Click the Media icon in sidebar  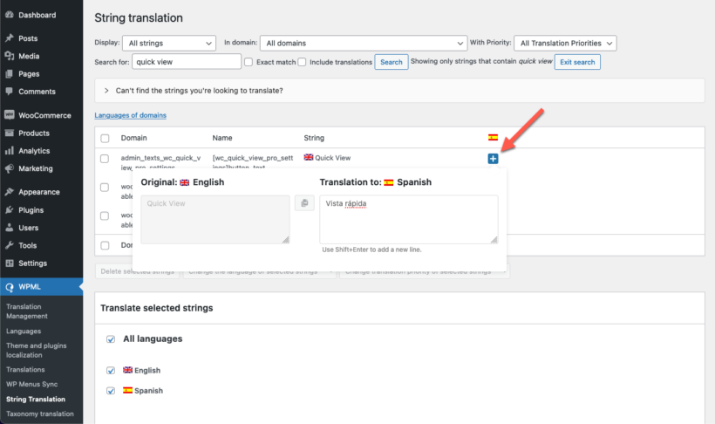pos(9,56)
